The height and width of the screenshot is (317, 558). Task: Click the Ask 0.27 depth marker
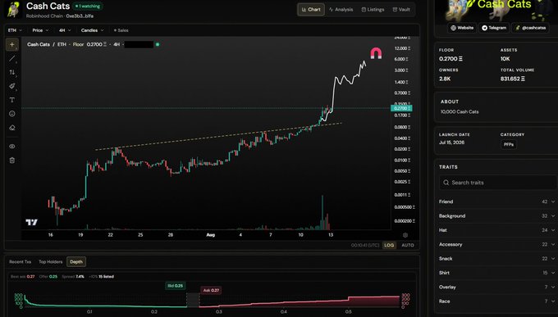(211, 290)
